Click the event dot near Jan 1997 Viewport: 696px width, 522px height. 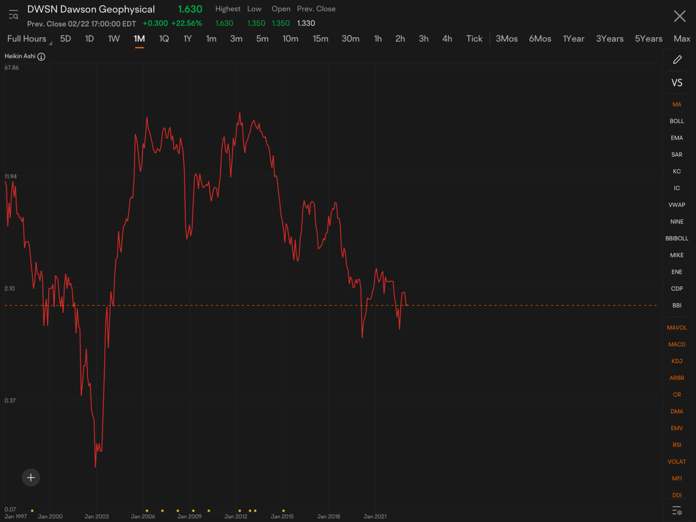(x=32, y=511)
